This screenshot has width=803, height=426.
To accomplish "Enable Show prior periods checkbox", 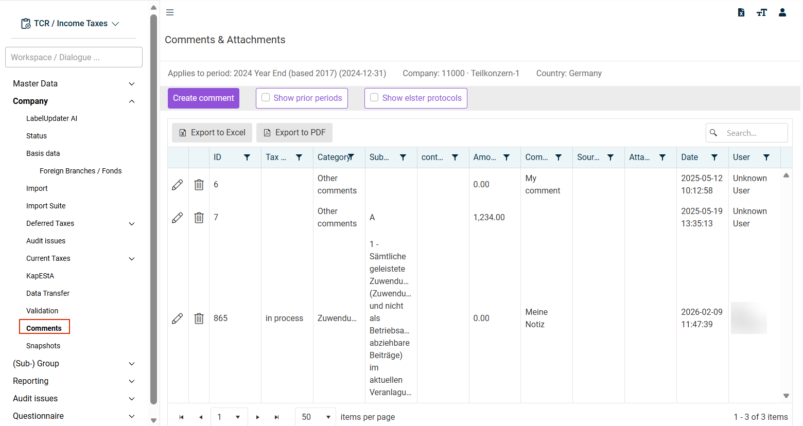I will [x=266, y=98].
